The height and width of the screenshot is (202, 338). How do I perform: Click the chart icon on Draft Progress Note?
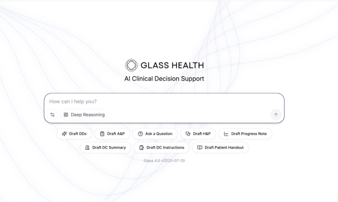pos(226,134)
